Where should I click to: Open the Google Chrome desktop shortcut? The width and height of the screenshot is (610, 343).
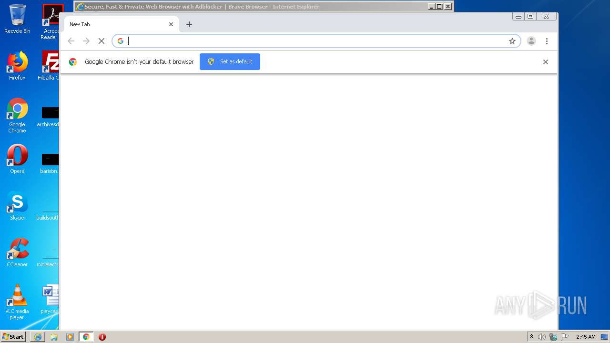pos(17,115)
